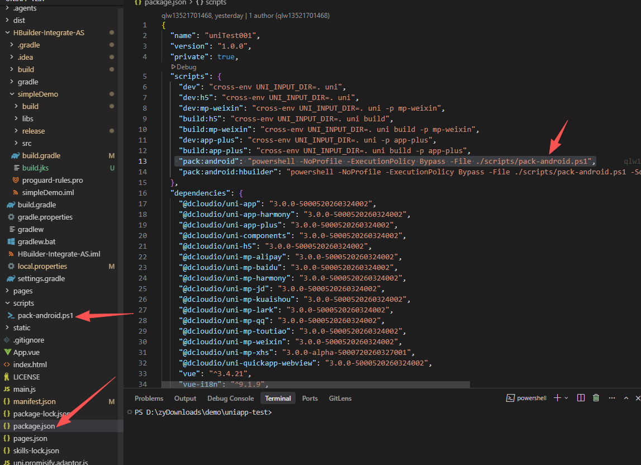This screenshot has height=465, width=641.
Task: Open main.js file
Action: [61, 389]
